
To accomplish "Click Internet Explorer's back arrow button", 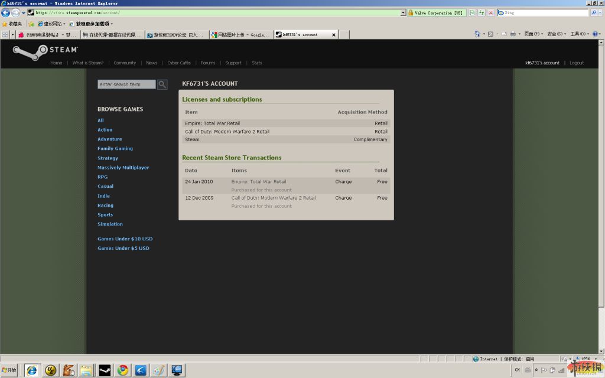I will point(6,12).
